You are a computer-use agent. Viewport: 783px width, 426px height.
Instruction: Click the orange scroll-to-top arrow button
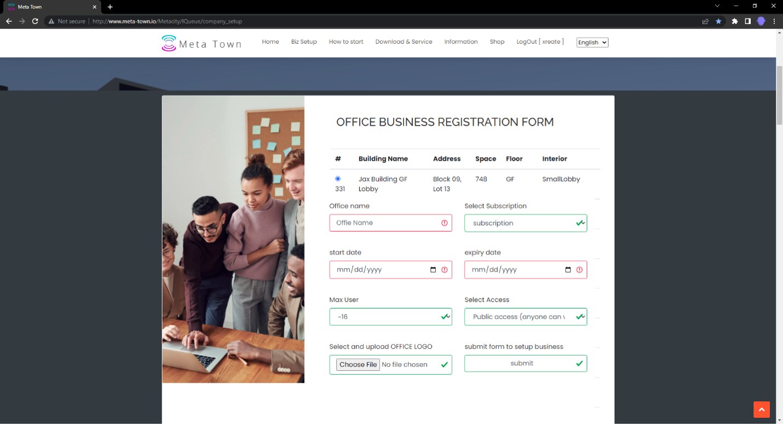(x=762, y=410)
